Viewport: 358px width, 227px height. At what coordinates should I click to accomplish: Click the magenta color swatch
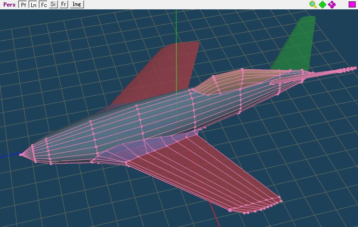coord(352,4)
